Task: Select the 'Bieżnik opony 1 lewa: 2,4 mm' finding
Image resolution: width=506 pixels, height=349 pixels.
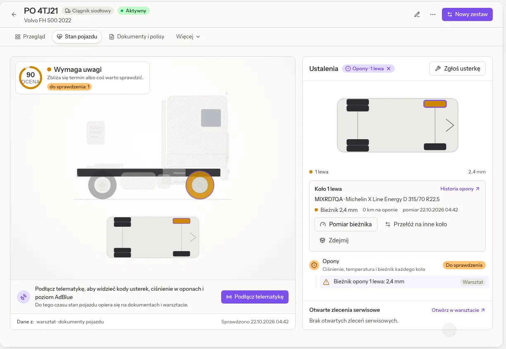Action: tap(404, 282)
